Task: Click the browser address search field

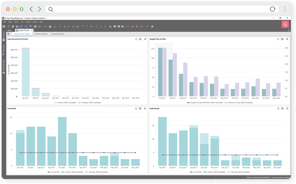Action: click(x=160, y=9)
